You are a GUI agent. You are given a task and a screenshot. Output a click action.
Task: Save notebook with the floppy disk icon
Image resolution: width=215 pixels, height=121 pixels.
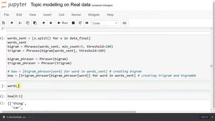(x=4, y=23)
